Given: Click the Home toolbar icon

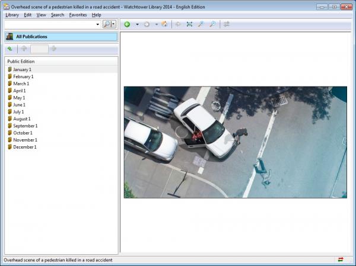Looking at the screenshot, I should 164,24.
